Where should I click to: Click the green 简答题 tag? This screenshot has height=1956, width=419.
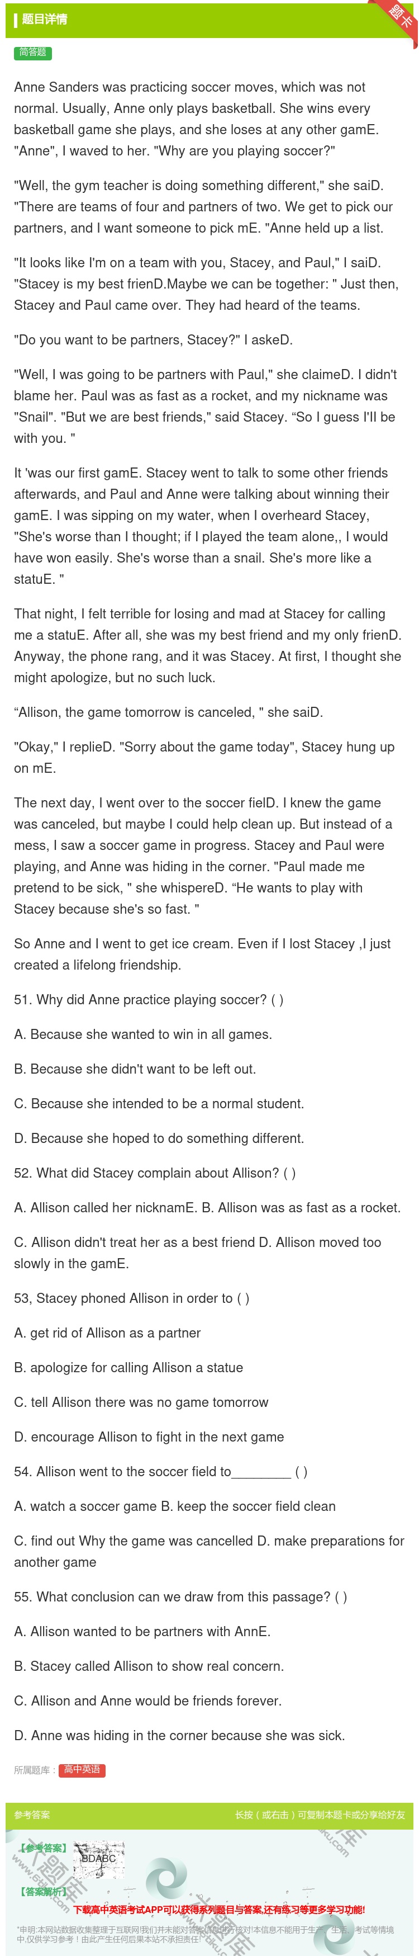tap(32, 53)
